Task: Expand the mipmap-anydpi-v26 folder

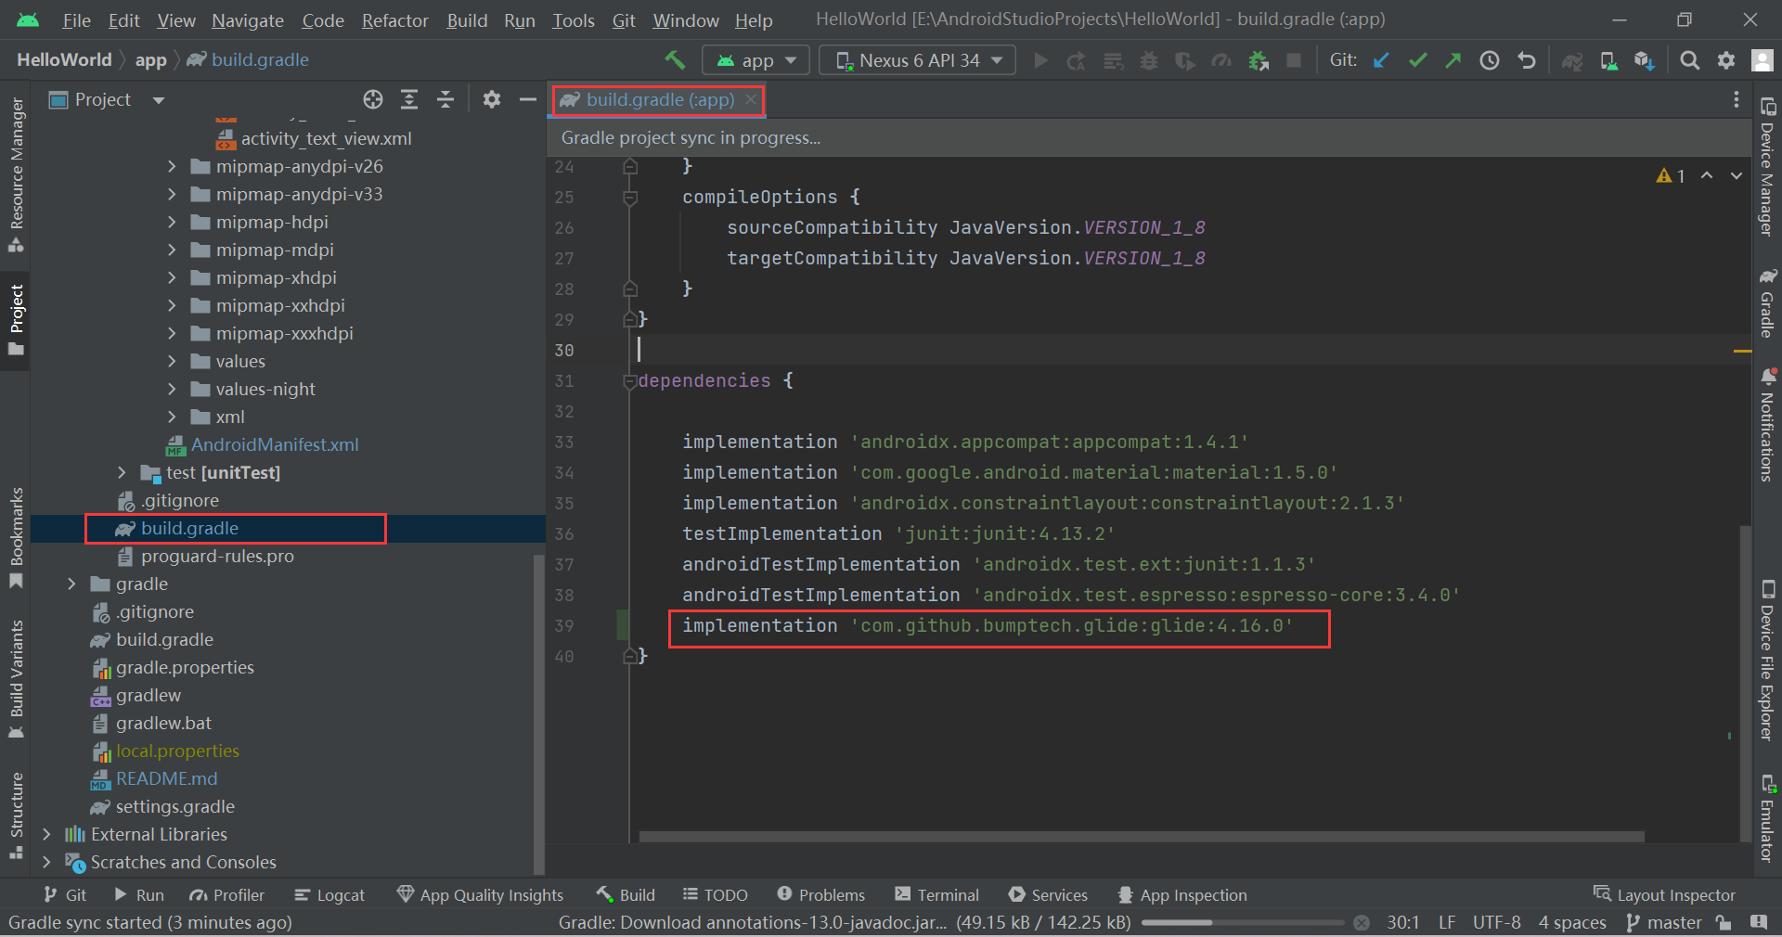Action: click(172, 167)
